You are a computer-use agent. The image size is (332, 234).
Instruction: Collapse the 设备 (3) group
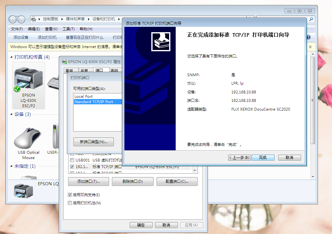(x=12, y=114)
